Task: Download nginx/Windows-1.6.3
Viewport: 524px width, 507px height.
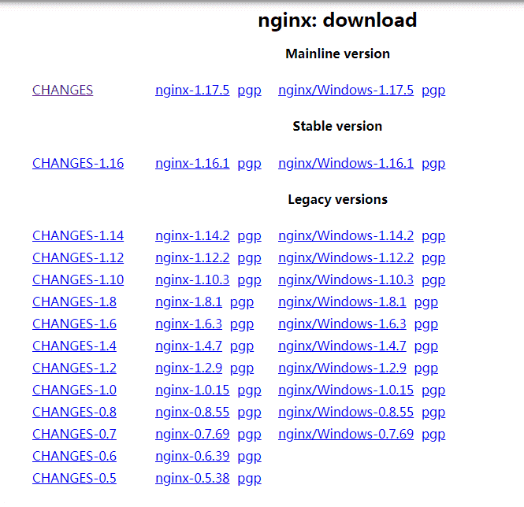Action: point(342,324)
